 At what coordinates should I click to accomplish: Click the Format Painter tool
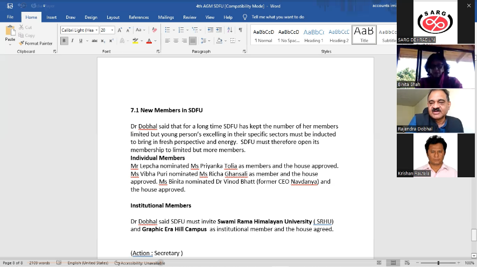[x=36, y=43]
